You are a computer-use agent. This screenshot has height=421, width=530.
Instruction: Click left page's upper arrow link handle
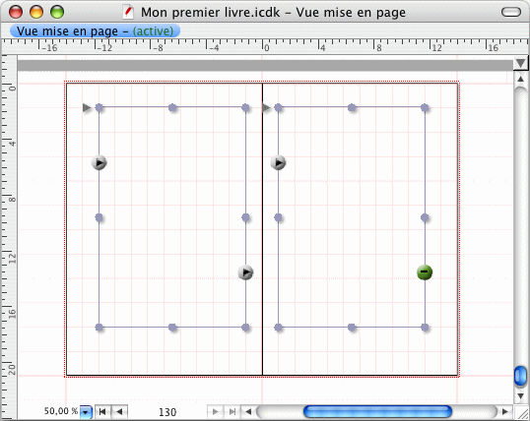[99, 162]
